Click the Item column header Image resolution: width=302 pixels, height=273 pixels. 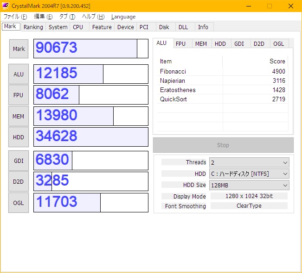[190, 61]
